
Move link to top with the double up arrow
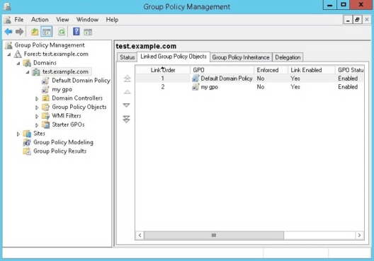pyautogui.click(x=127, y=79)
